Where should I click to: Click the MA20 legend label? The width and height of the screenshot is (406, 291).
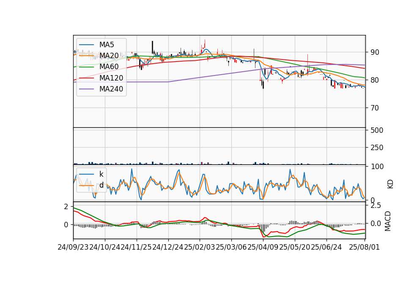[x=109, y=56]
